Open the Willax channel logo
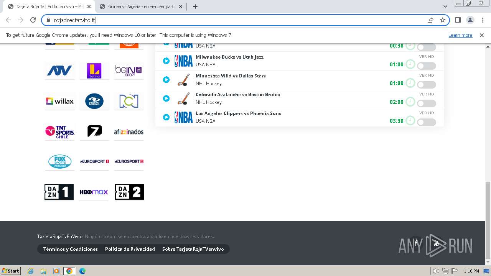 (x=59, y=101)
